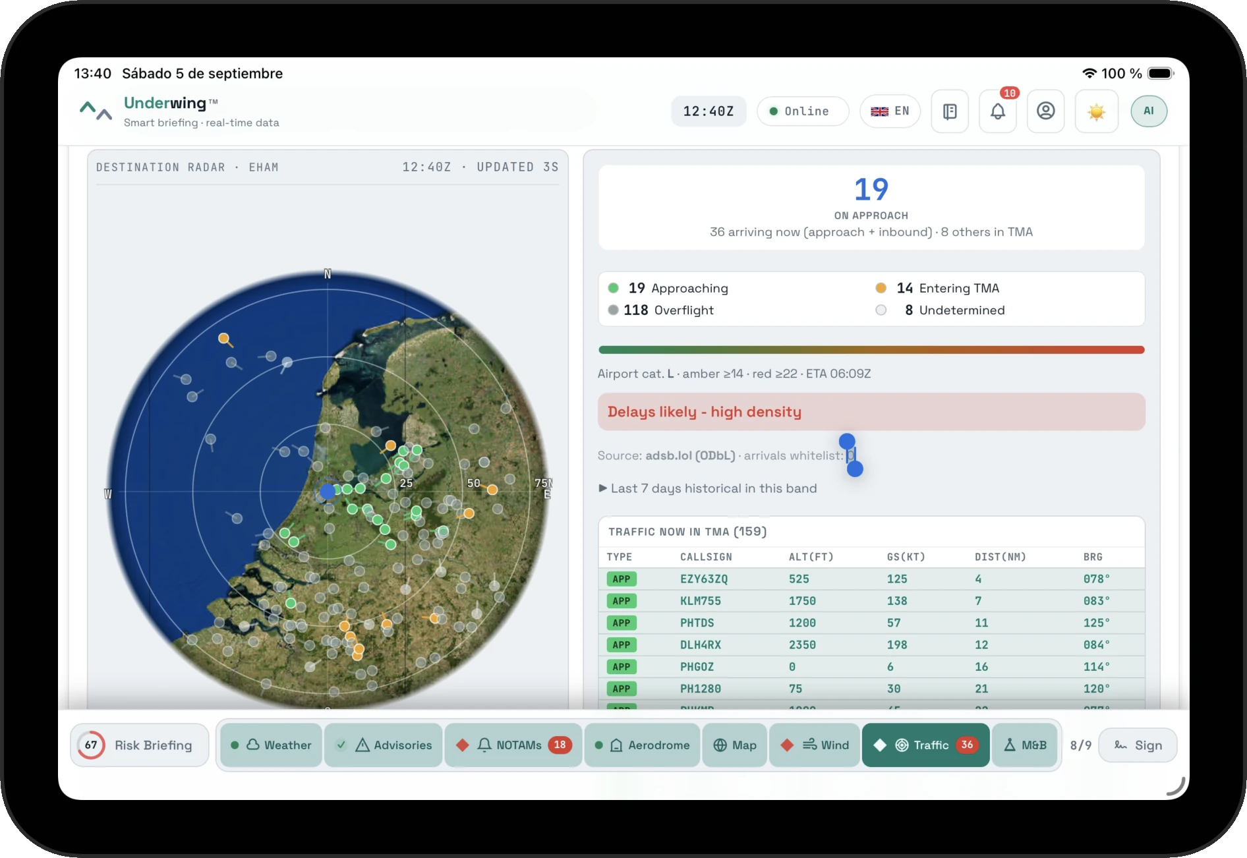This screenshot has height=858, width=1247.
Task: Click the DIST(NM) column header
Action: click(1000, 557)
